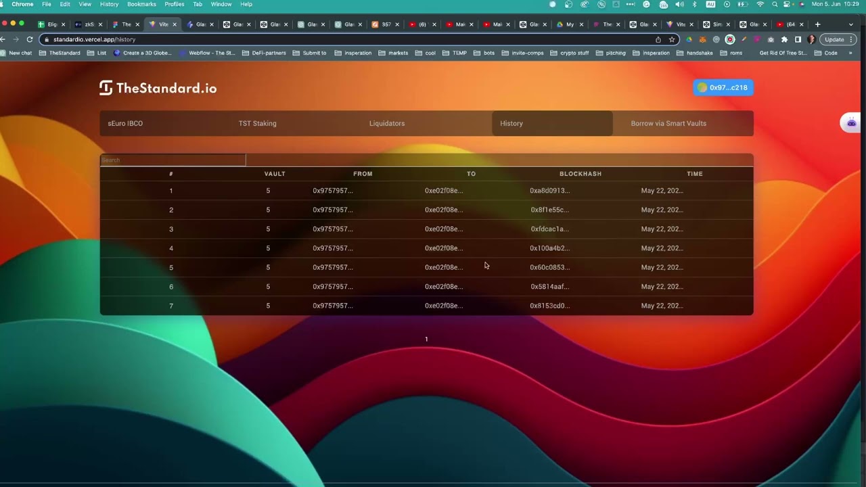Bookmark this page with star icon
The height and width of the screenshot is (487, 866).
point(672,39)
